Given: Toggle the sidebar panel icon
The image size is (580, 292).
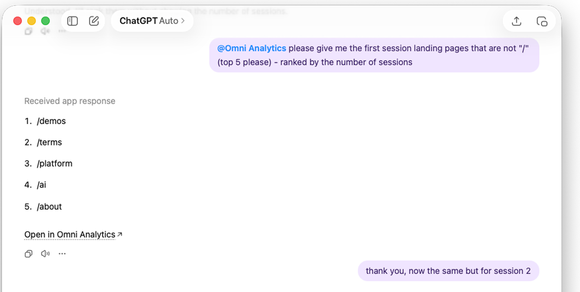Looking at the screenshot, I should coord(72,21).
